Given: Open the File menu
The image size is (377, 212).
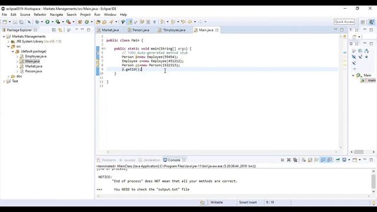Looking at the screenshot, I should coord(4,15).
